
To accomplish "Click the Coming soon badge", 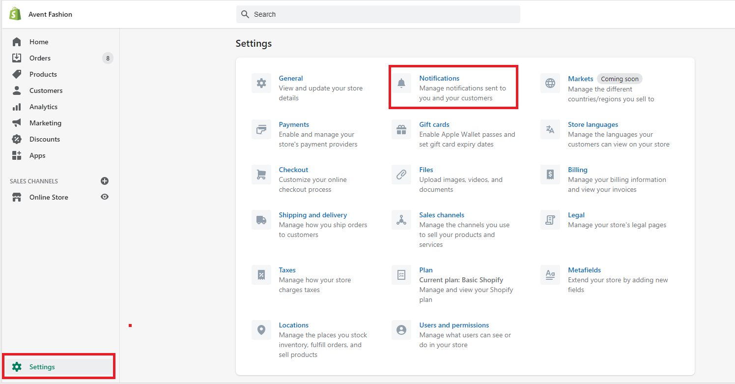I will [620, 79].
